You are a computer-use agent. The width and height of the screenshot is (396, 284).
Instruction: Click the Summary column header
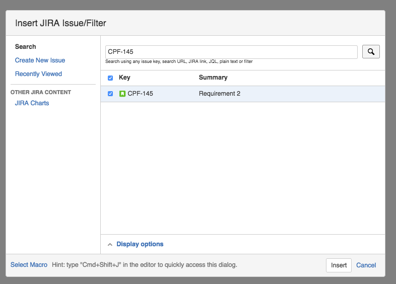213,78
